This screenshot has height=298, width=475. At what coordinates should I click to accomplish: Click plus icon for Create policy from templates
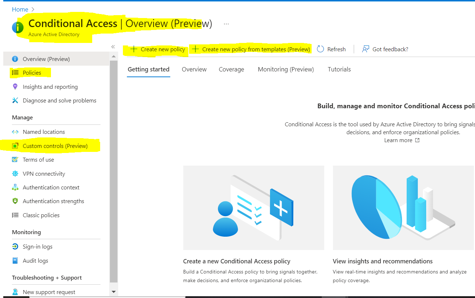[x=195, y=49]
